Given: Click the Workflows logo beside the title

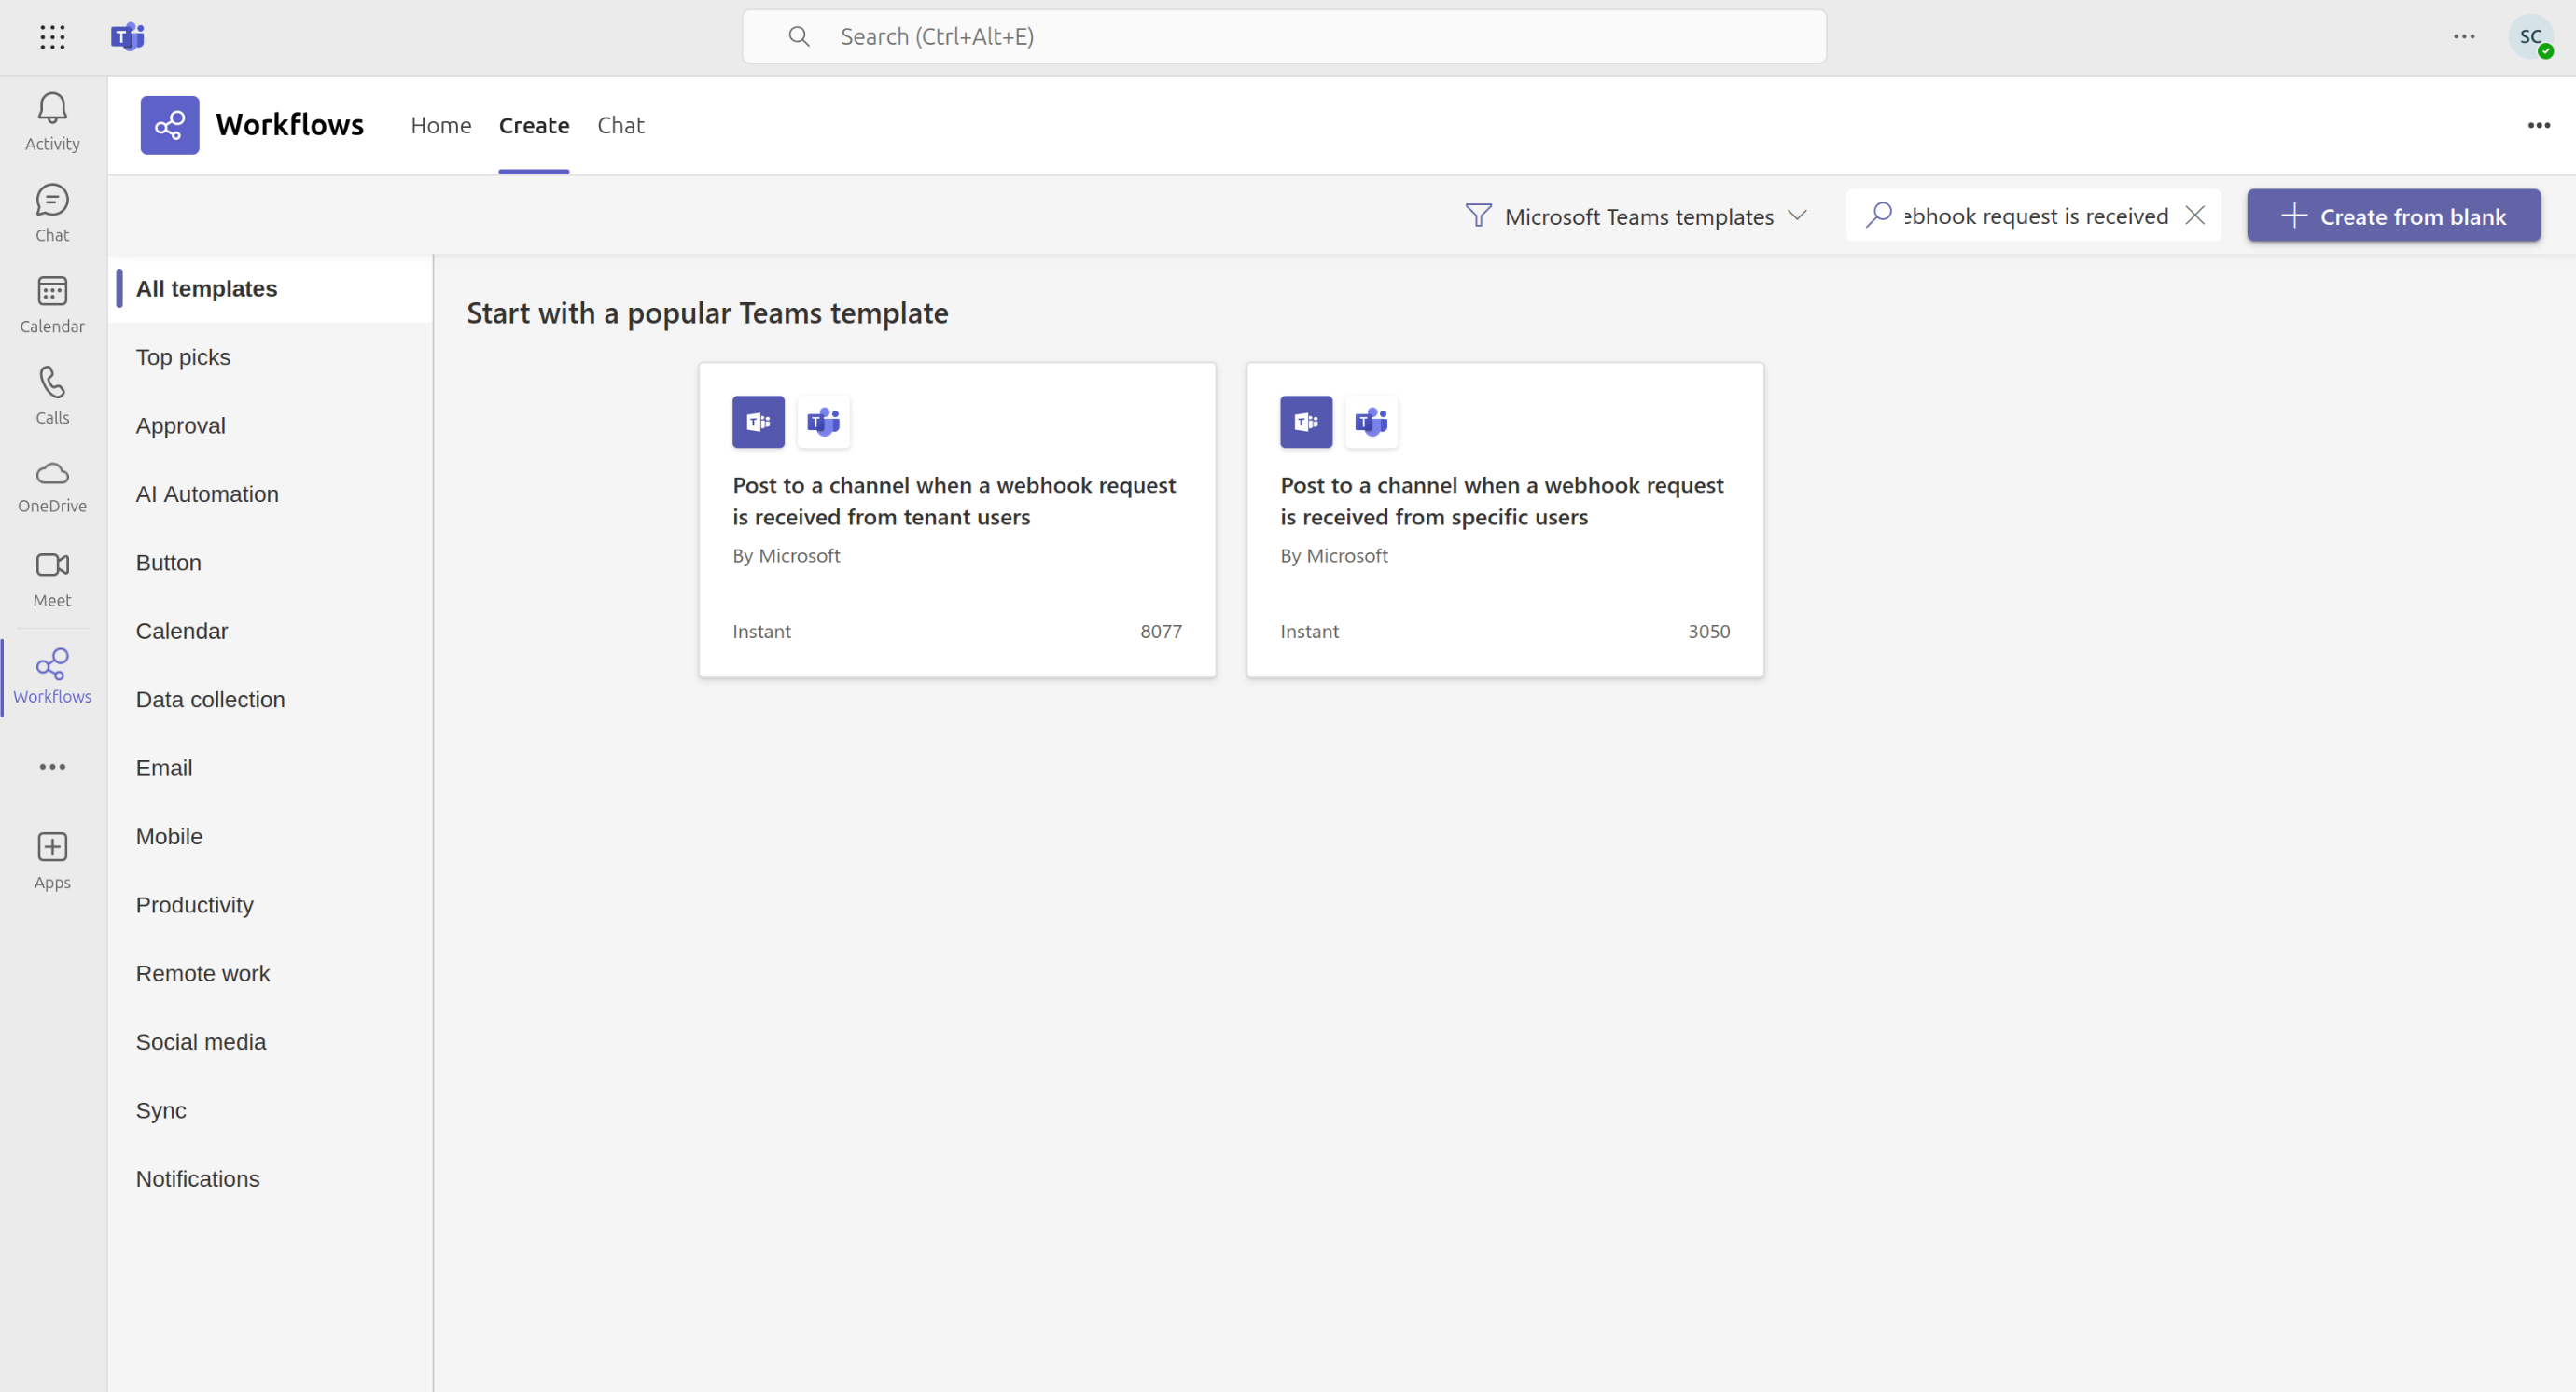Looking at the screenshot, I should tap(169, 124).
